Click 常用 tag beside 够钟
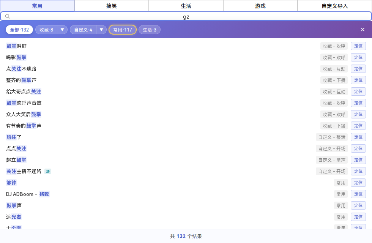372x243 pixels. click(x=341, y=183)
